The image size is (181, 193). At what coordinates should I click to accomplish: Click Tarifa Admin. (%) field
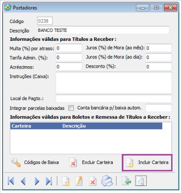click(69, 57)
